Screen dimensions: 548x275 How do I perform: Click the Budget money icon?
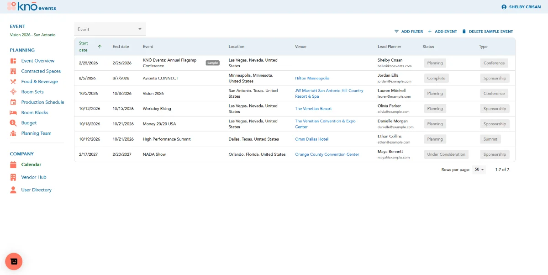(x=13, y=123)
